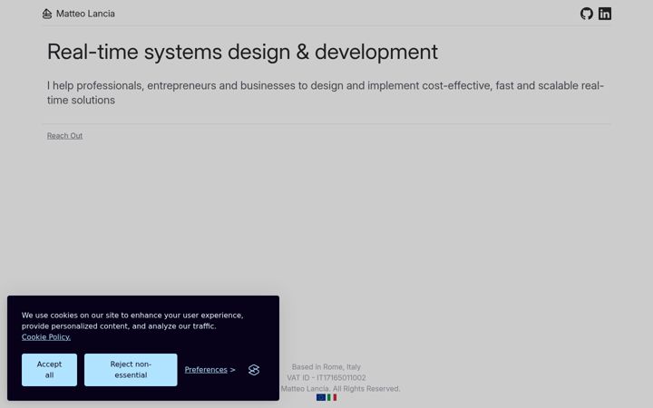Click the Italian flag icon
This screenshot has height=408, width=653.
point(332,398)
